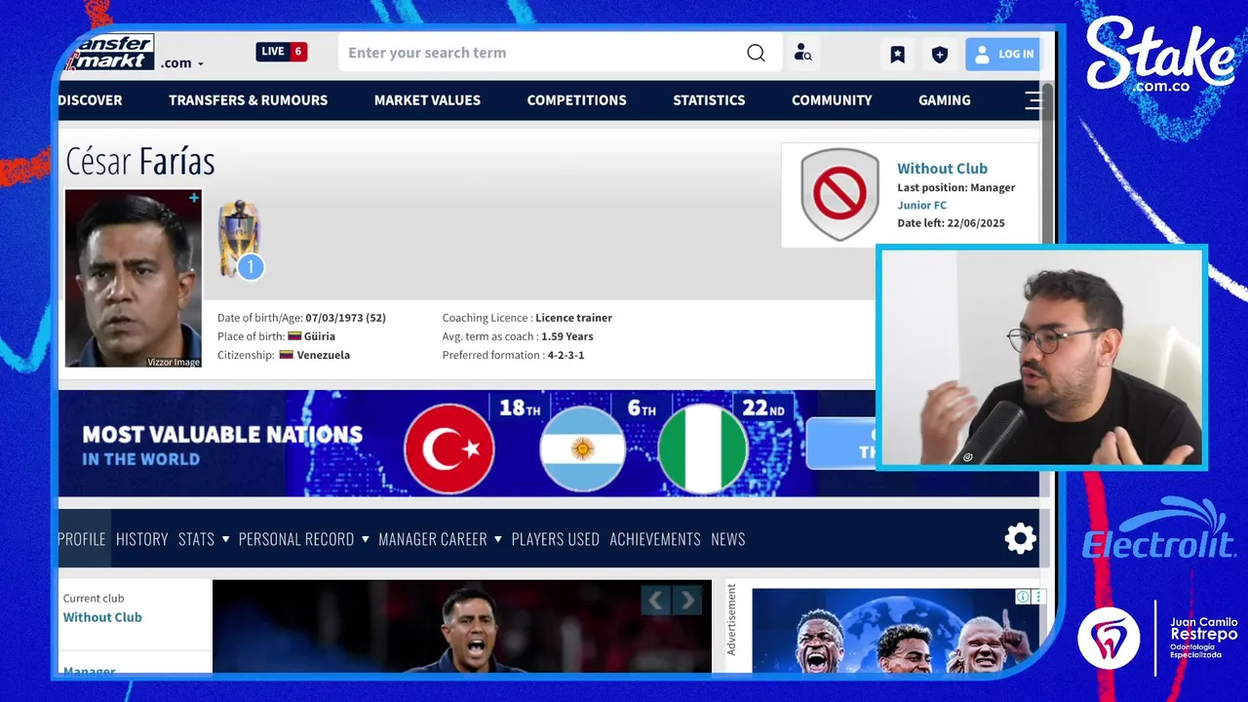Switch to the HISTORY tab
This screenshot has height=702, width=1248.
point(142,538)
